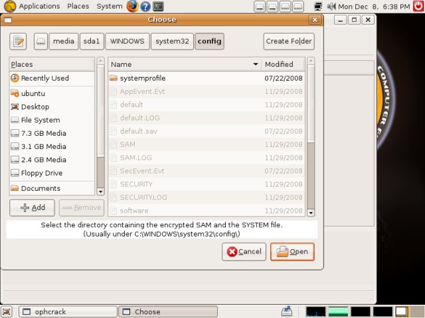Click the root drive icon path button
The height and width of the screenshot is (318, 425).
(x=41, y=41)
